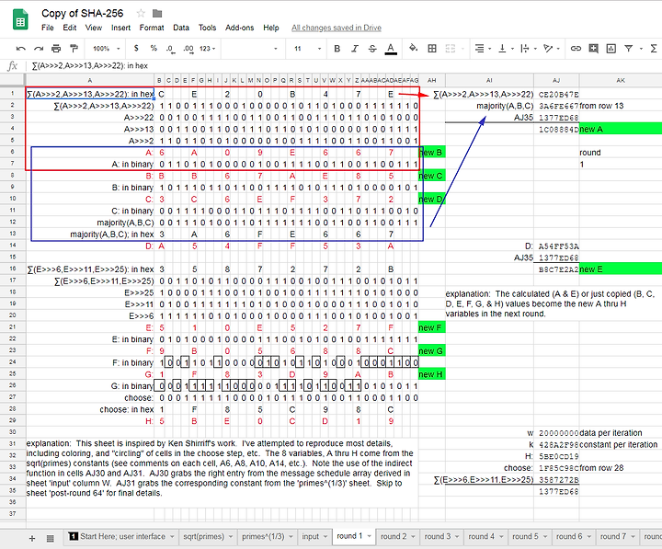Click the merge cells icon
Screen dimensions: 662x549
pyautogui.click(x=451, y=49)
